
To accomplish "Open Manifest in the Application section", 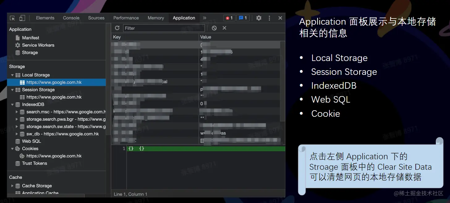I will (x=31, y=38).
